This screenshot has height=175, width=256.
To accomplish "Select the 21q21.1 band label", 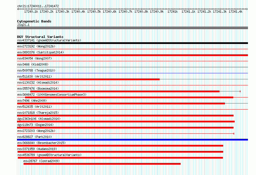I will click(x=23, y=25).
